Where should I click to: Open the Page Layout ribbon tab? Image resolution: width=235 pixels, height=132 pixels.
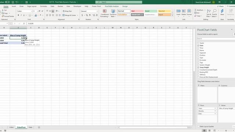click(x=32, y=6)
